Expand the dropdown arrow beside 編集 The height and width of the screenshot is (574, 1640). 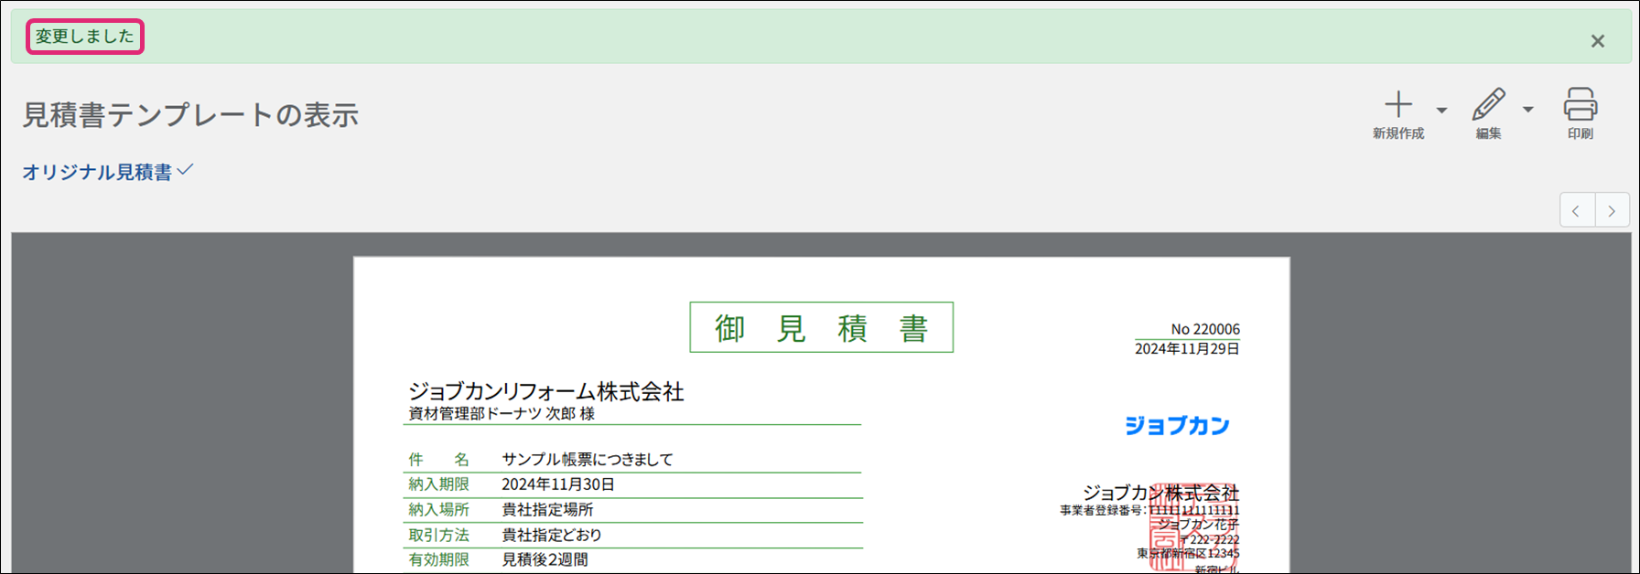click(x=1527, y=111)
